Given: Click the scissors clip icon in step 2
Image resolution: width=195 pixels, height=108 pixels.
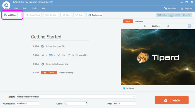Looking at the screenshot, I should pos(58,55).
